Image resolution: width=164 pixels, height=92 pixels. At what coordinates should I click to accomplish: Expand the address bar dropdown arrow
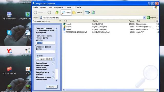(x=144, y=18)
